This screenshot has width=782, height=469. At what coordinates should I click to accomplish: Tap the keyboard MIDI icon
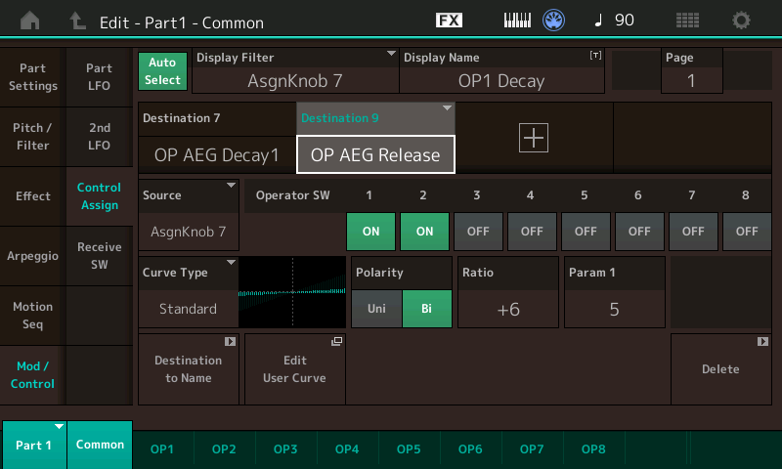517,20
